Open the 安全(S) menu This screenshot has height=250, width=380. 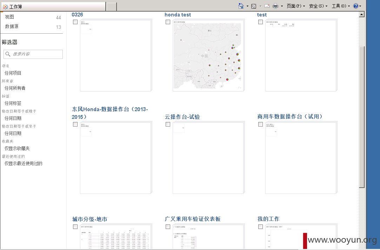pyautogui.click(x=318, y=6)
